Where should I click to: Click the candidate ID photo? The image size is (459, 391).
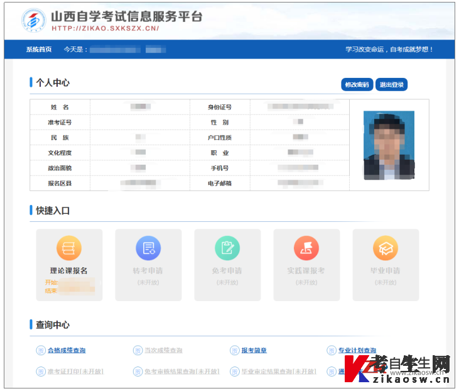[x=389, y=145]
